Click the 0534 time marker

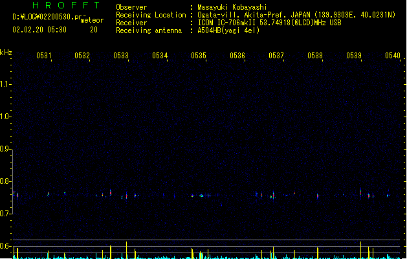[160, 56]
